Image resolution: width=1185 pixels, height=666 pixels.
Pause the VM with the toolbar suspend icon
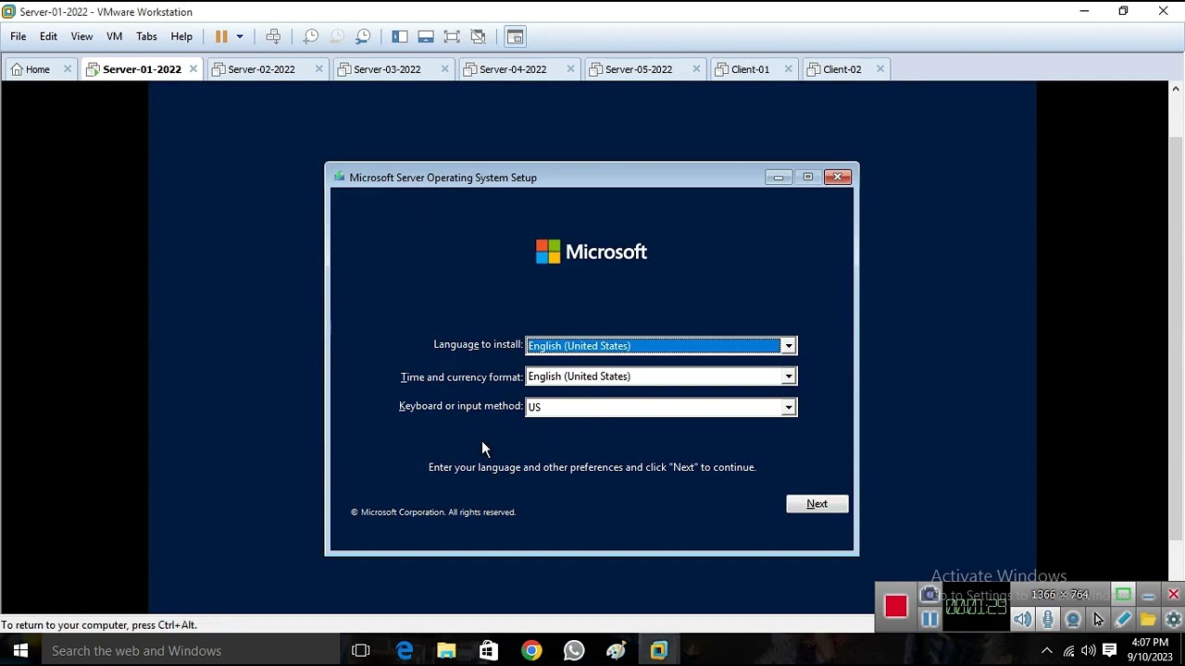221,36
